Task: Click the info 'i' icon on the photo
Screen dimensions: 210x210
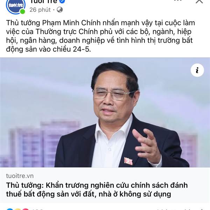Action: coord(197,70)
